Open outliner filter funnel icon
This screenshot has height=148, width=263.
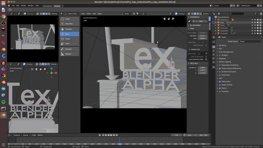tap(256, 14)
